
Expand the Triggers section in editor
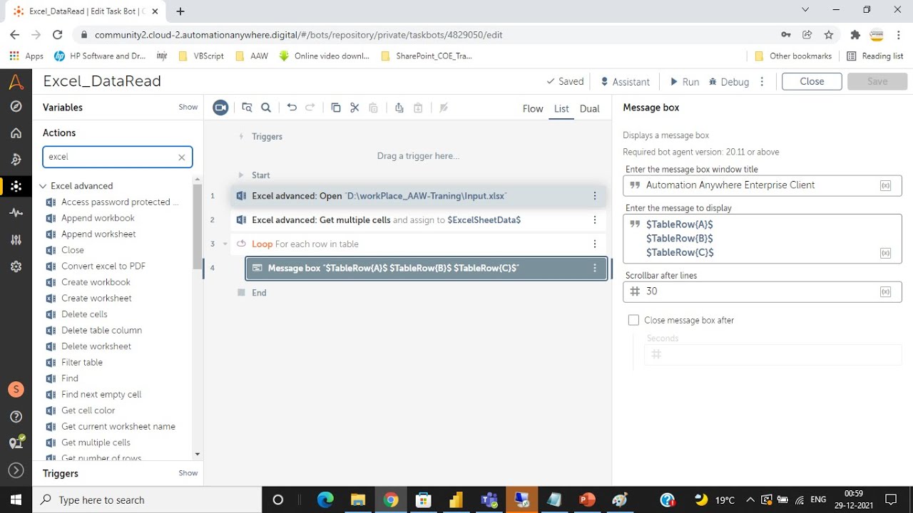(x=241, y=137)
